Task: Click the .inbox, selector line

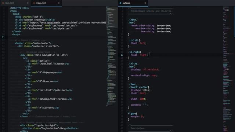Action: [133, 20]
